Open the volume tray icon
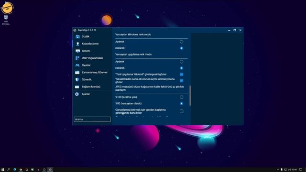Viewport: 306px width, 172px height. point(289,170)
